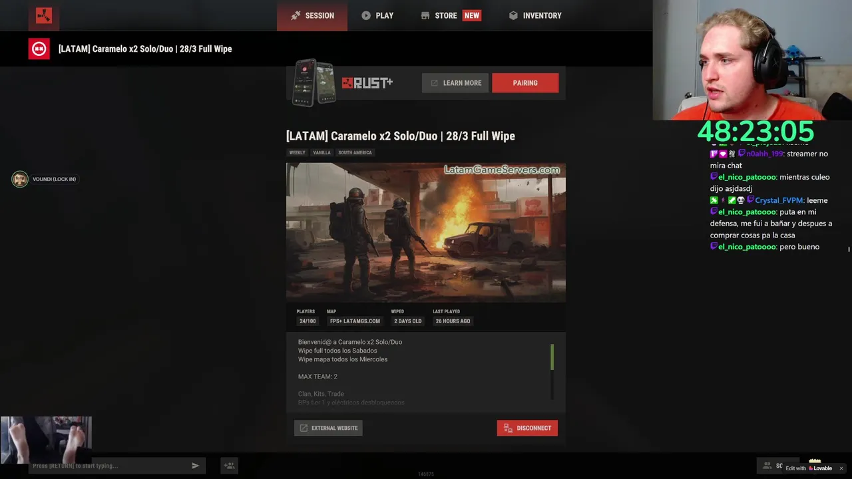The width and height of the screenshot is (852, 479).
Task: Click the 48:23:05 stream timer
Action: point(755,131)
